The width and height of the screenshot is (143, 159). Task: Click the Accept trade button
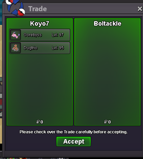74,142
